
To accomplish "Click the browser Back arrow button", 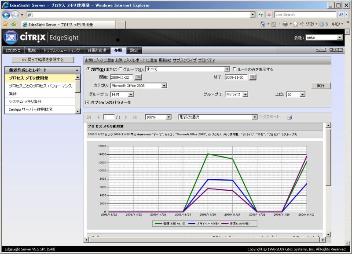I will (x=6, y=15).
